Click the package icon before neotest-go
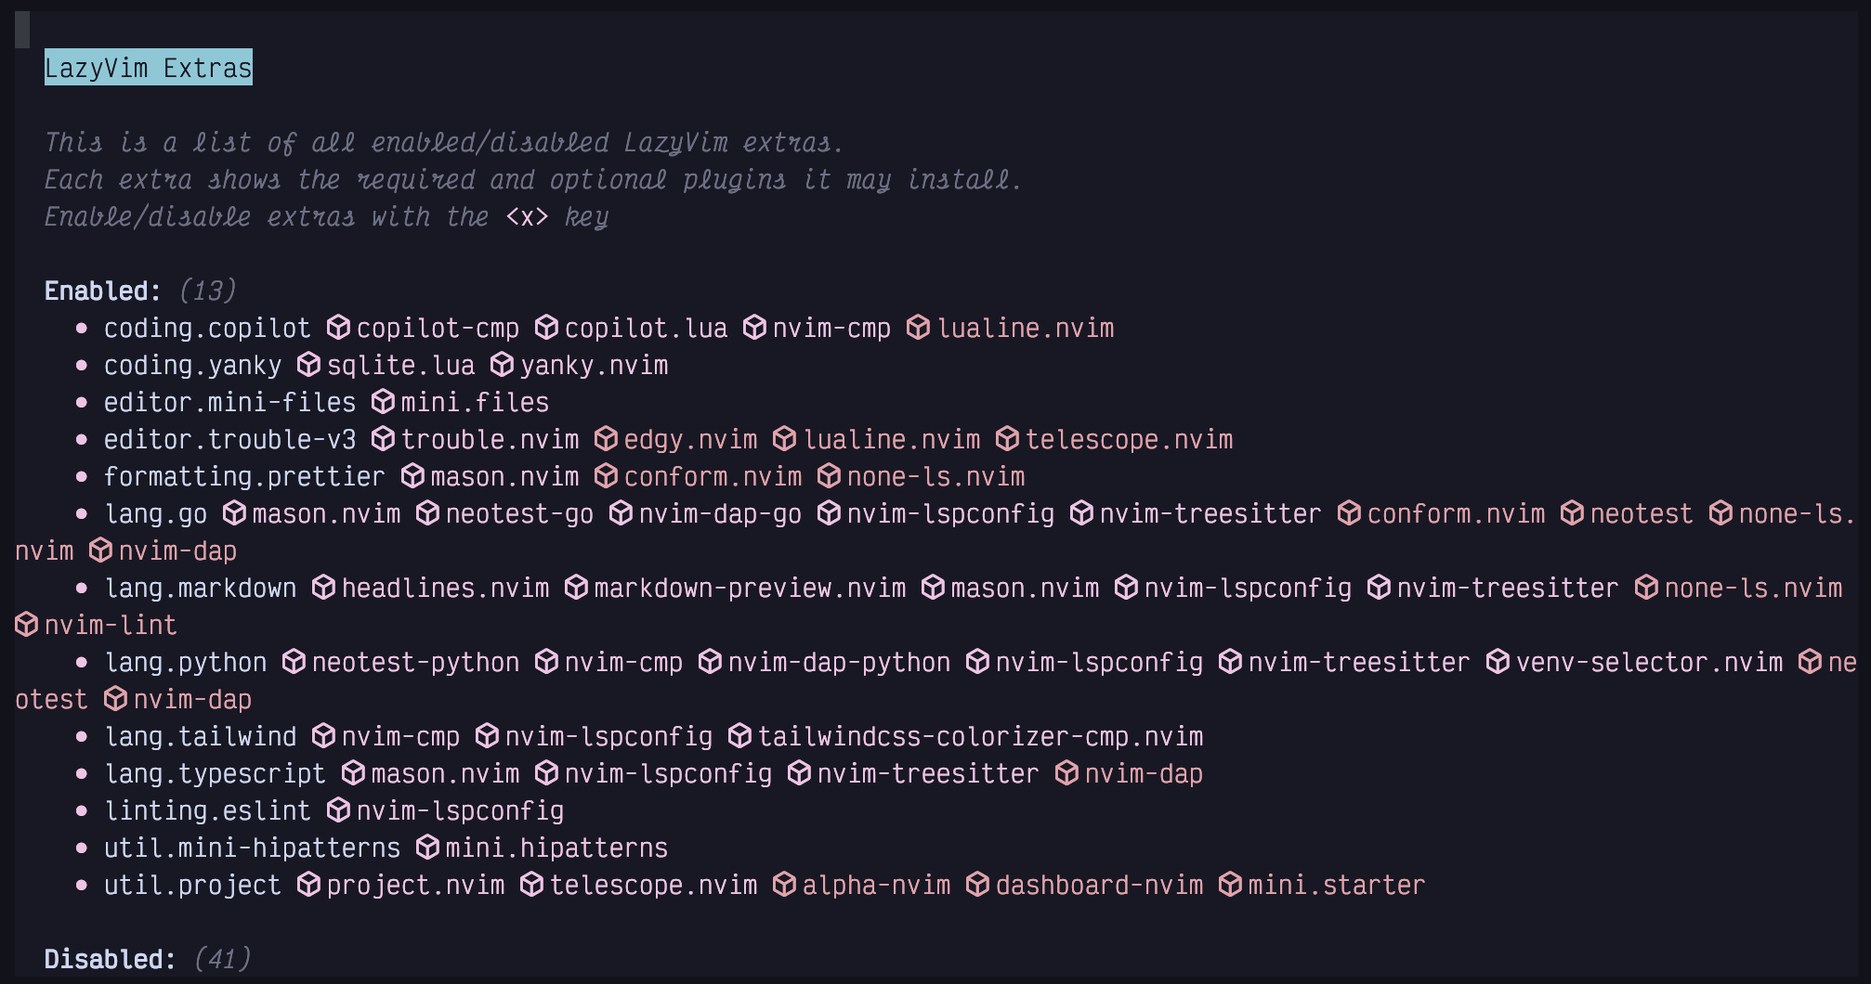 pos(428,513)
